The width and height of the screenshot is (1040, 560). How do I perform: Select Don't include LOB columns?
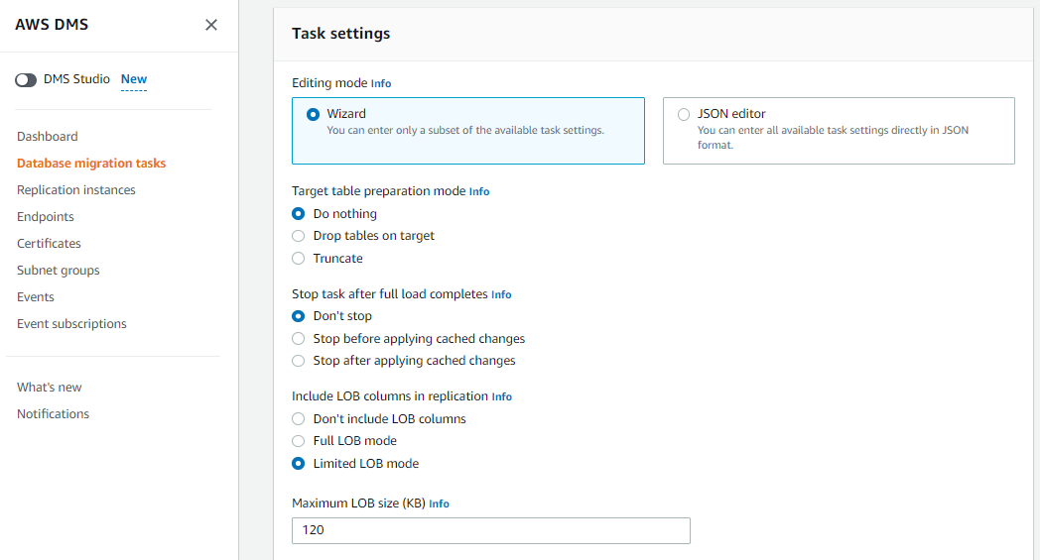299,419
